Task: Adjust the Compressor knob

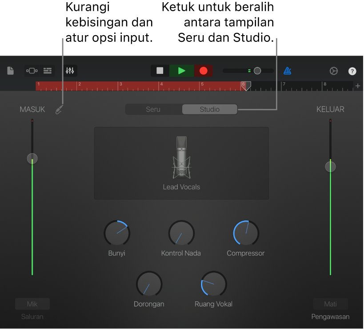Action: pyautogui.click(x=245, y=233)
